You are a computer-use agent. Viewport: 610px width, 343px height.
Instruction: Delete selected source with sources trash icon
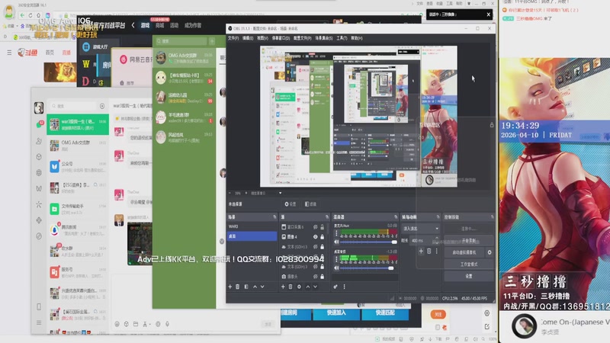coord(291,287)
